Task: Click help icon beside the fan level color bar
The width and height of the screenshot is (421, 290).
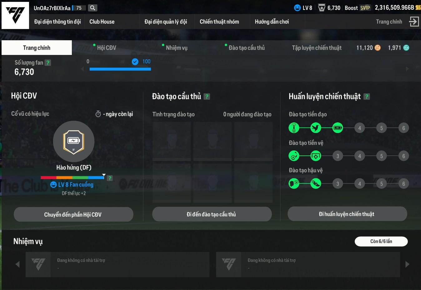Action: (110, 178)
